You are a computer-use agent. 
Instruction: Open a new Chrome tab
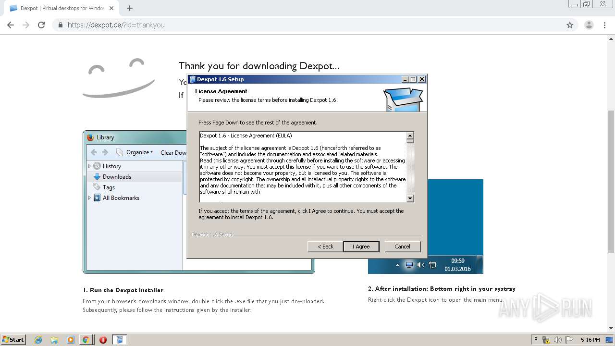coord(130,8)
